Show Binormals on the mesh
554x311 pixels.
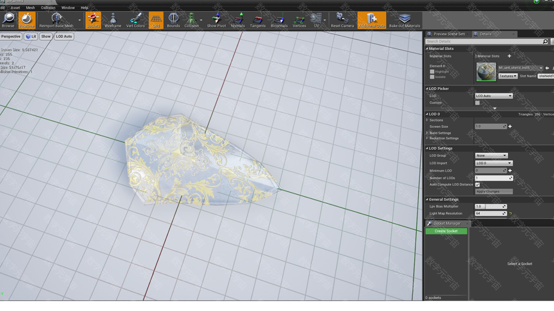[279, 20]
